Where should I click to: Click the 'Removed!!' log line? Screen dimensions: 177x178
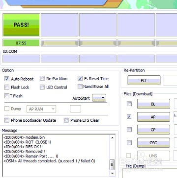tap(24, 152)
